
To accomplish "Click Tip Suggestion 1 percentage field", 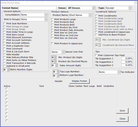I will (x=127, y=58).
